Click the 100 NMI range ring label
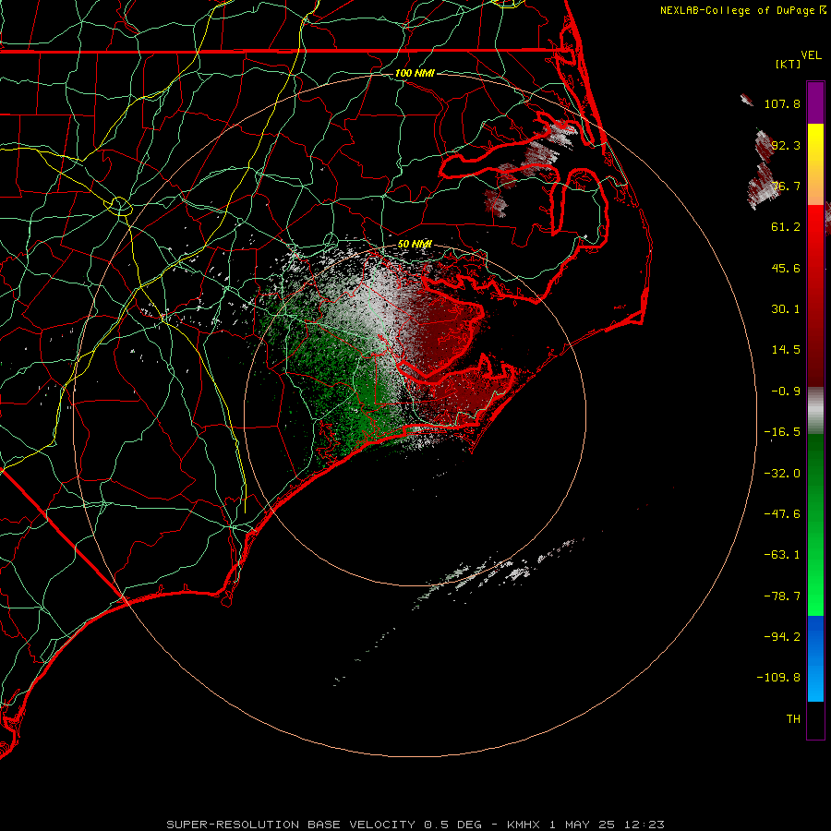This screenshot has width=831, height=831. point(415,73)
